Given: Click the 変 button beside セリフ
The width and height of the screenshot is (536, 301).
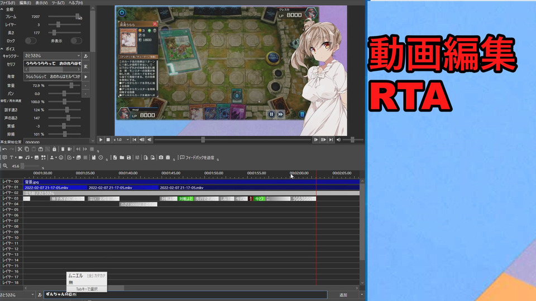Looking at the screenshot, I should (x=86, y=66).
